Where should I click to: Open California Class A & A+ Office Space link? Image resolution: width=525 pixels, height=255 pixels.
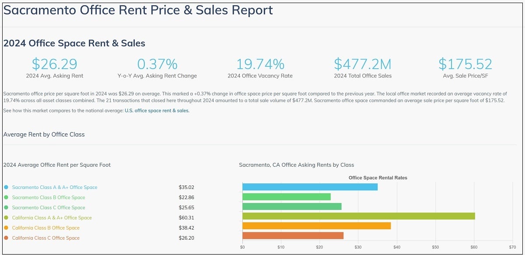coord(52,218)
